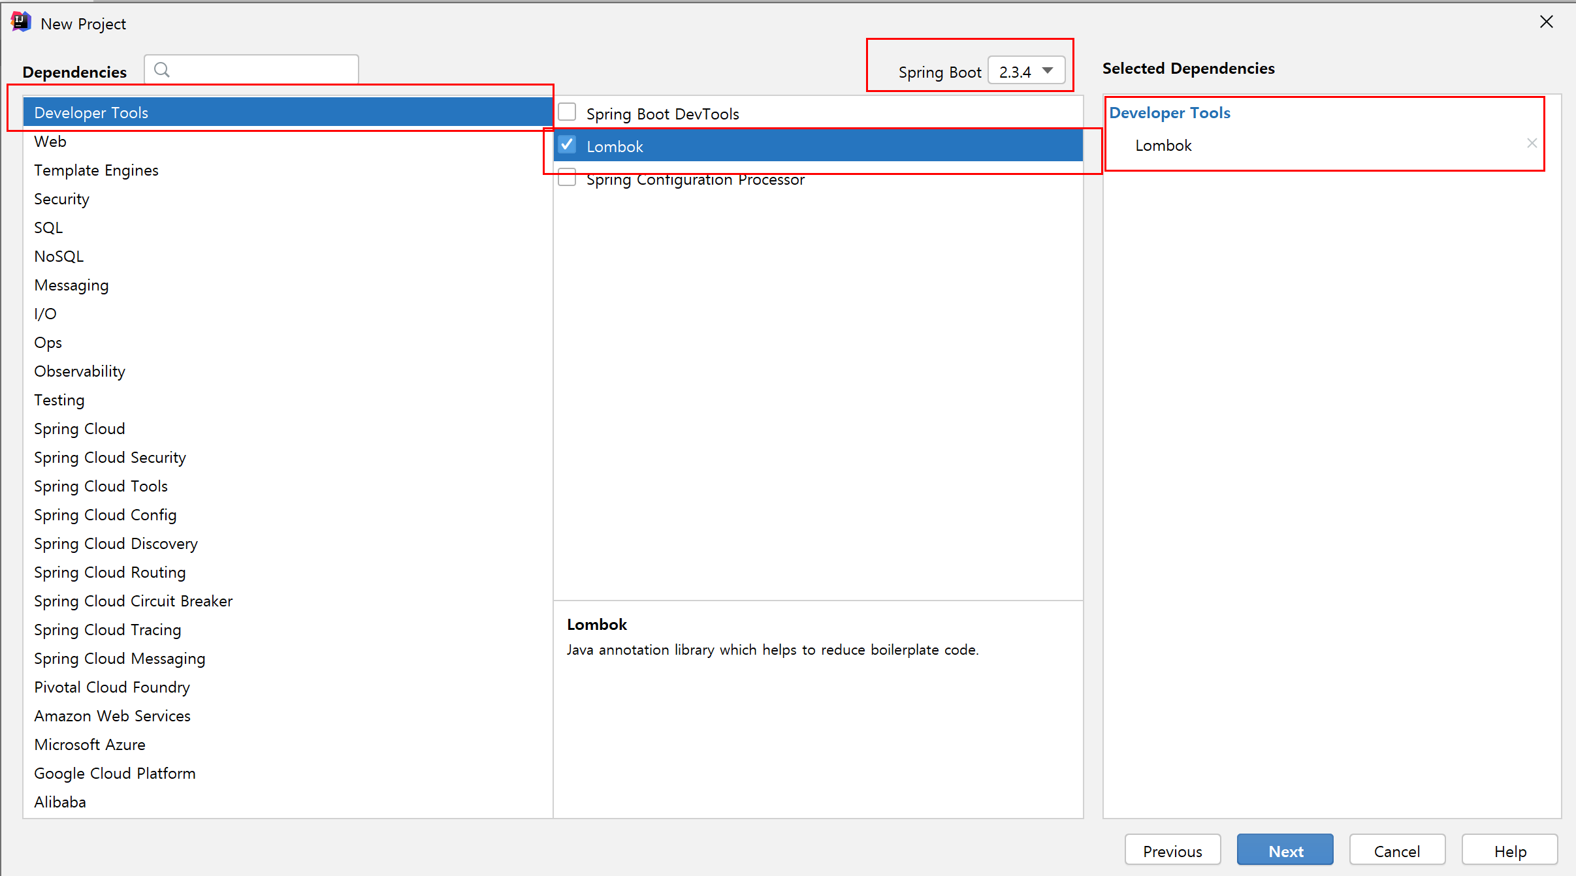Uncheck the Lombok dependency checkbox

(x=567, y=145)
